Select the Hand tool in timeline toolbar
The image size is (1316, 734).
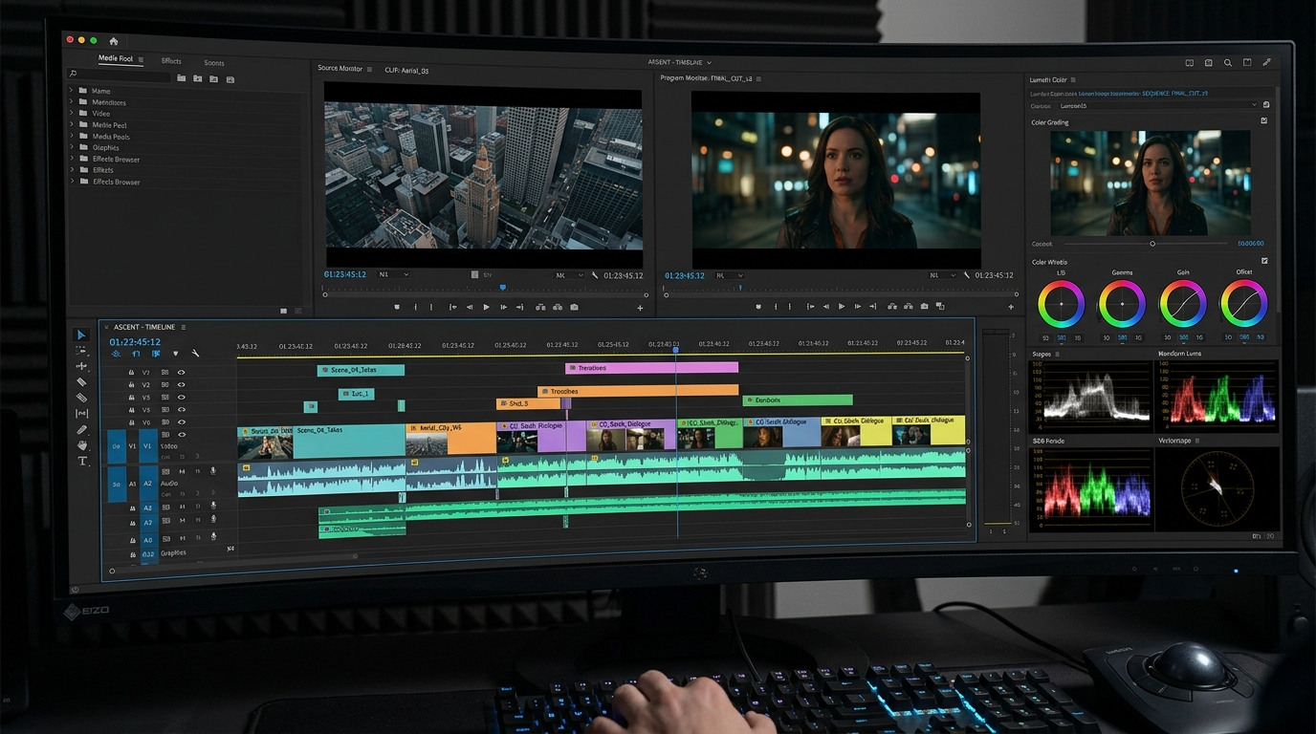(82, 445)
